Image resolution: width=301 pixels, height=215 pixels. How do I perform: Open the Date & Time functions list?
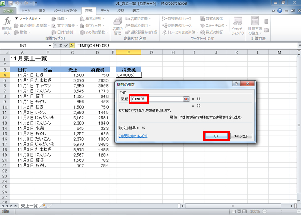tap(64, 32)
